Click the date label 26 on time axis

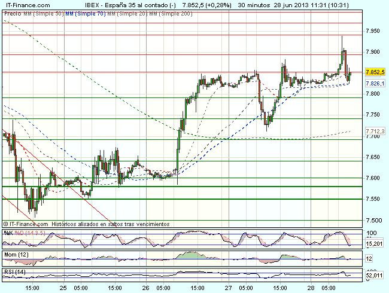point(146,288)
